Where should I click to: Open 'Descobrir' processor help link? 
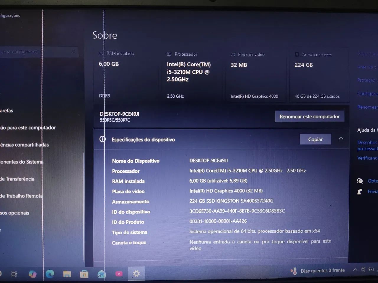click(367, 146)
